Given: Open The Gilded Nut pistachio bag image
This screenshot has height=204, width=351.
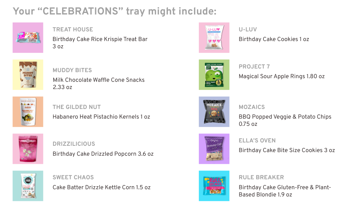Looking at the screenshot, I should [x=28, y=112].
